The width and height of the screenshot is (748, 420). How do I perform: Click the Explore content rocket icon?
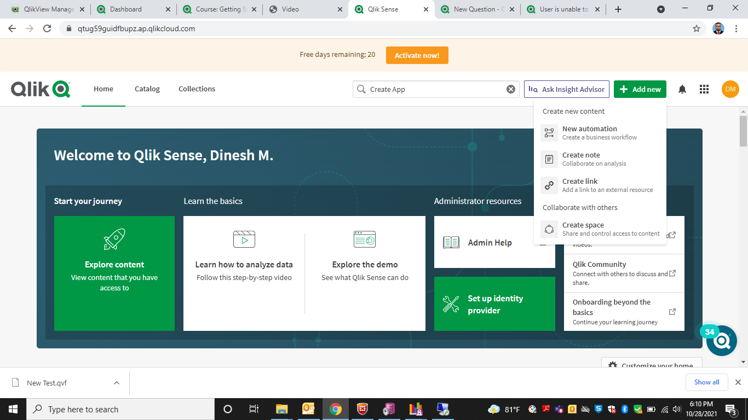tap(114, 240)
